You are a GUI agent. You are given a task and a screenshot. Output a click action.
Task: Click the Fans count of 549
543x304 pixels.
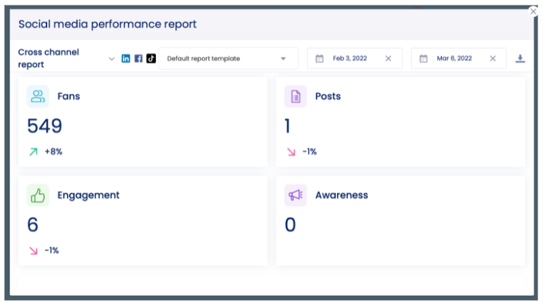[44, 126]
